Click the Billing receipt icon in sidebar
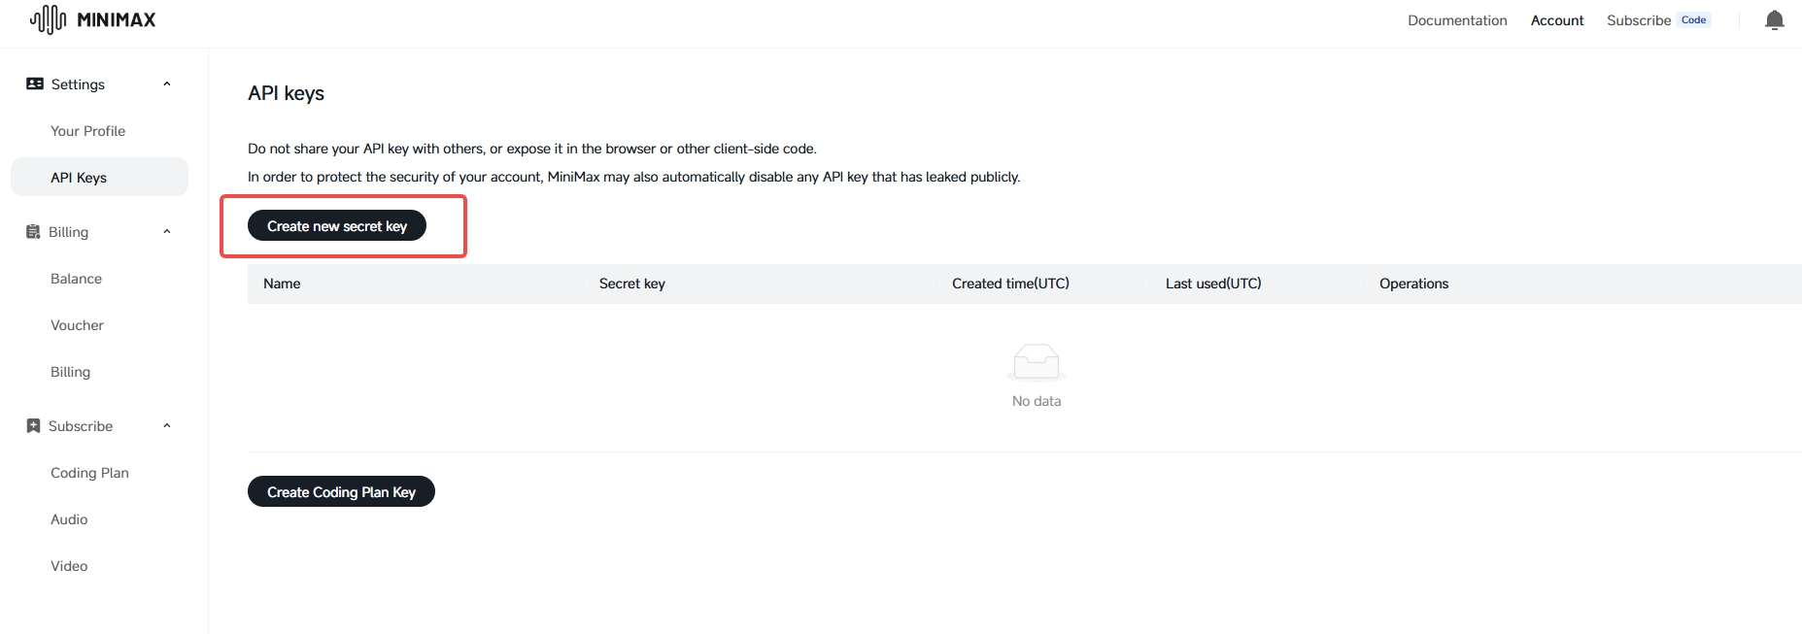The height and width of the screenshot is (634, 1802). point(33,232)
